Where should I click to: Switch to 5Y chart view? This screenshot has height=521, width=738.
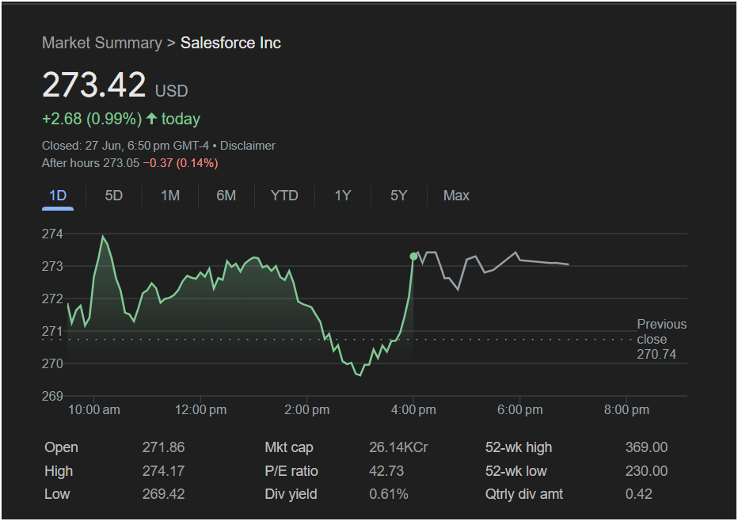coord(399,196)
